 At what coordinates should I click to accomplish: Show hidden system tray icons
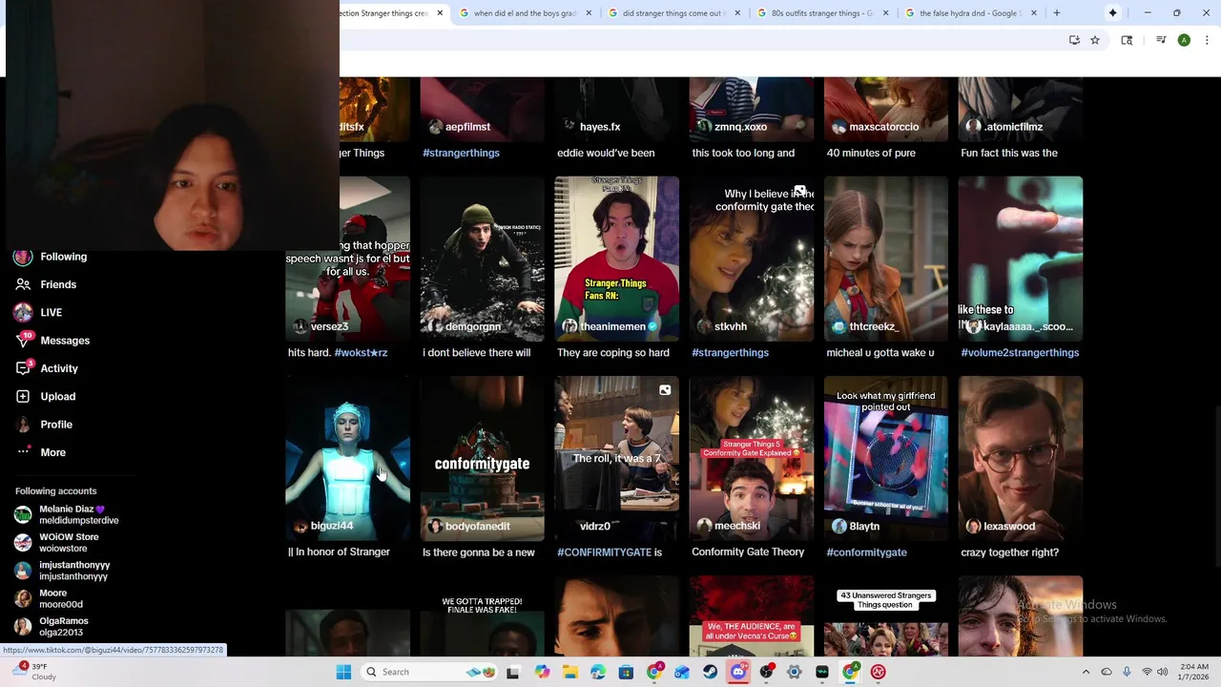coord(1086,672)
